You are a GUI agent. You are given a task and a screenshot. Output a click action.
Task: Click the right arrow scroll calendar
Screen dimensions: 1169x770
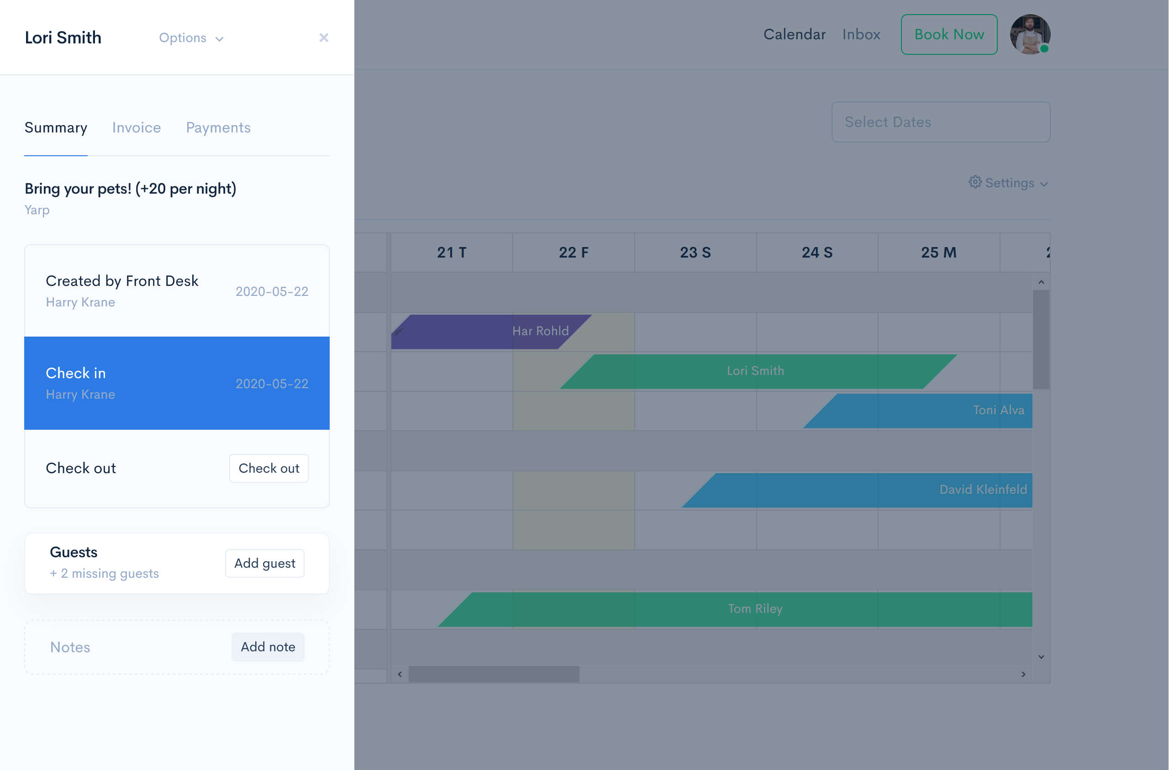(1024, 674)
